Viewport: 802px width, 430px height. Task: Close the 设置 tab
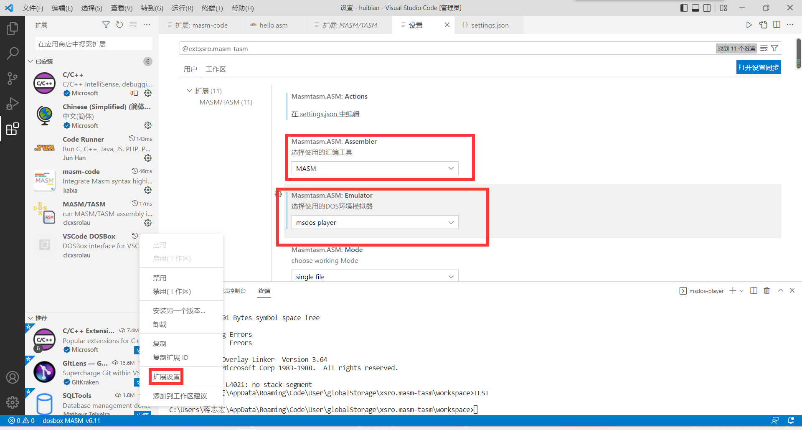(x=447, y=25)
